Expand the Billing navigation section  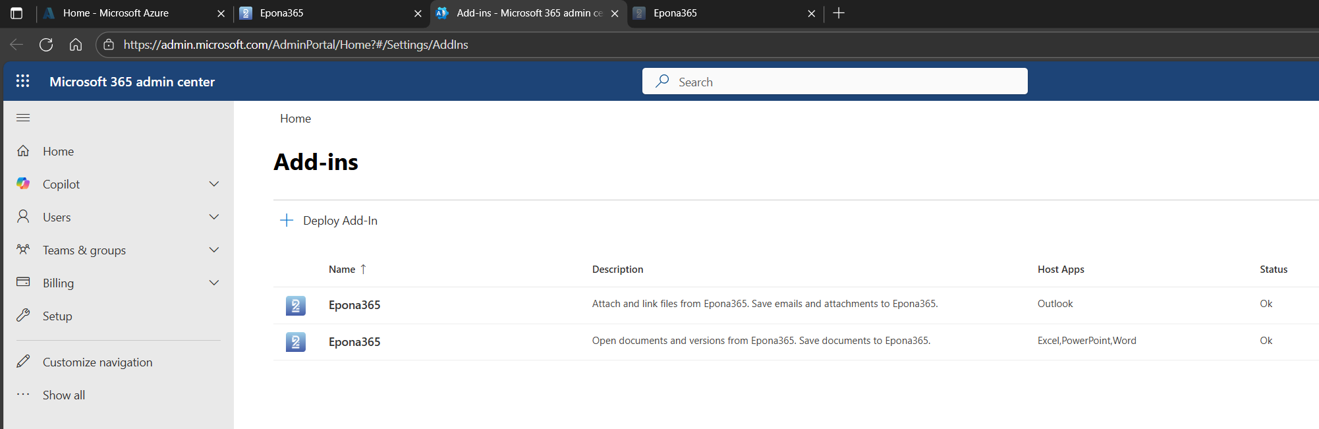click(213, 283)
